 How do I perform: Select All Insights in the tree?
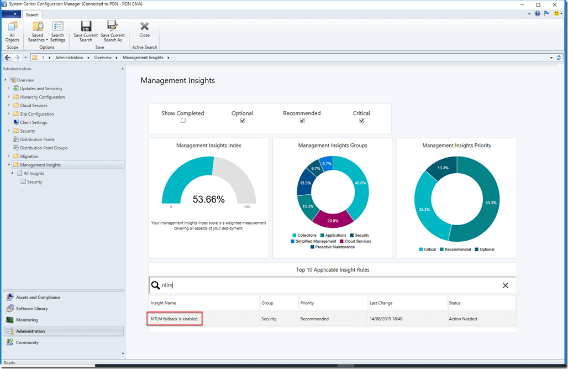pos(33,173)
